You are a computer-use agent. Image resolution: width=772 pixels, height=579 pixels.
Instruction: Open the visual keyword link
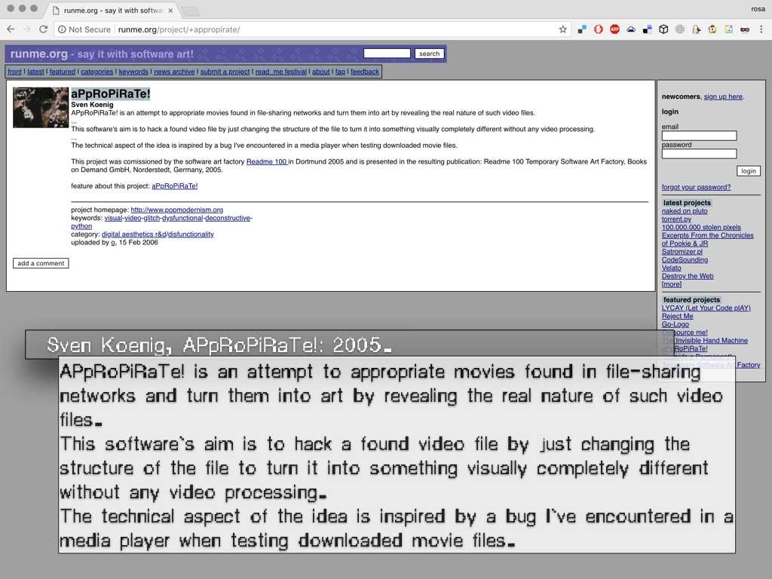[113, 218]
